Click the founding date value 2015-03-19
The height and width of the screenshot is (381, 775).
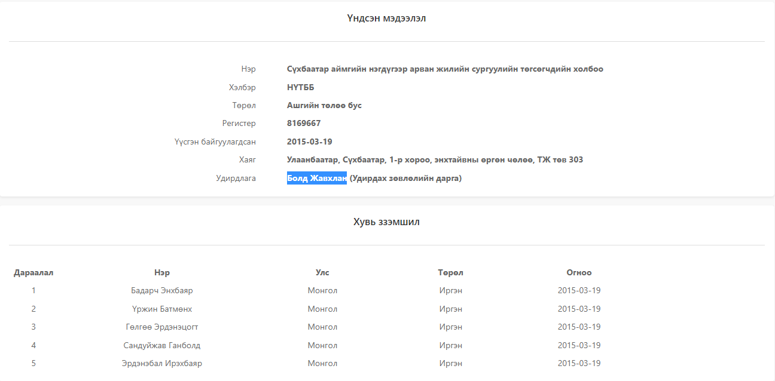click(x=309, y=142)
